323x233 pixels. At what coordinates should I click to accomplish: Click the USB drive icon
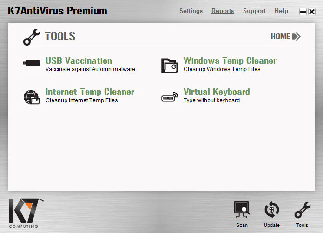(x=32, y=63)
